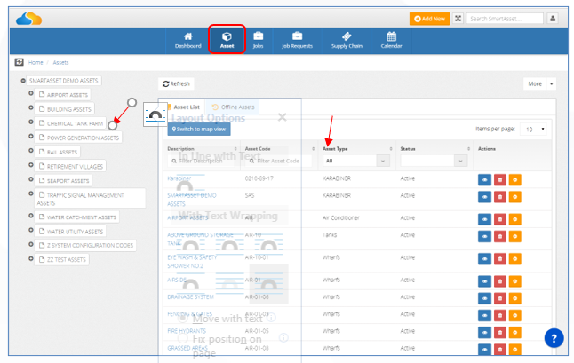The width and height of the screenshot is (574, 363).
Task: Switch to the Offline Assets tab
Action: [x=233, y=107]
